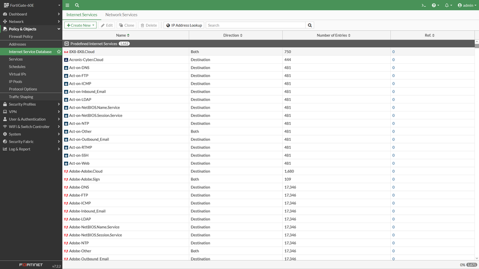
Task: Click the Edit button
Action: pos(107,25)
